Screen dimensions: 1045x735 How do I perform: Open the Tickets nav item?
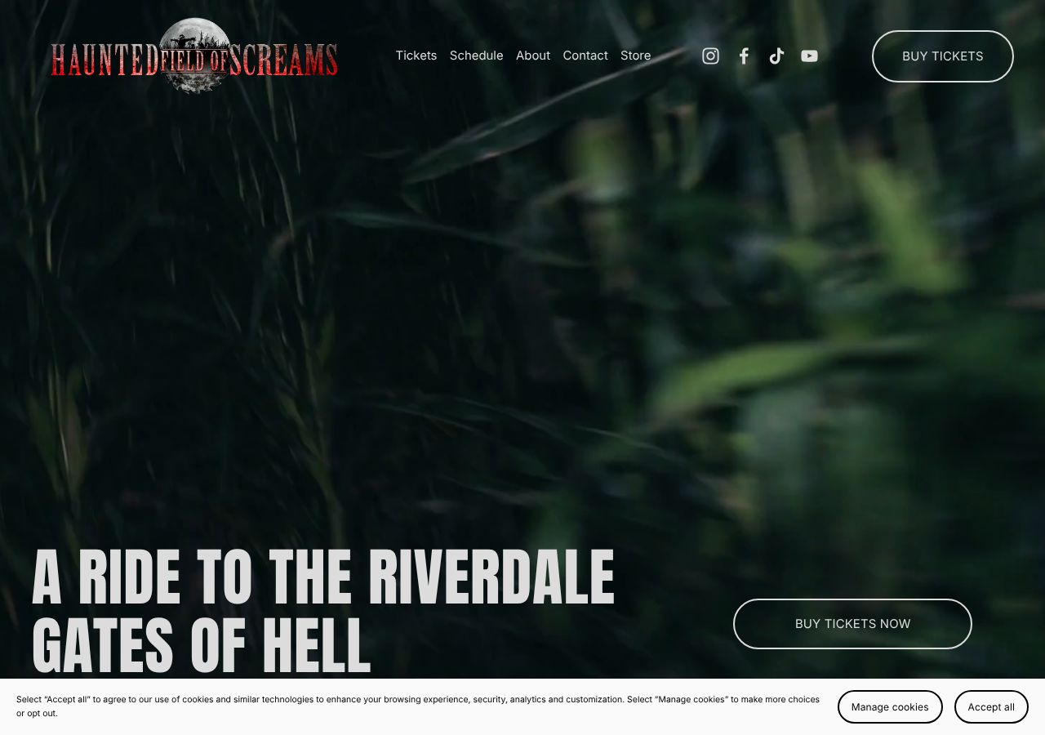(416, 56)
